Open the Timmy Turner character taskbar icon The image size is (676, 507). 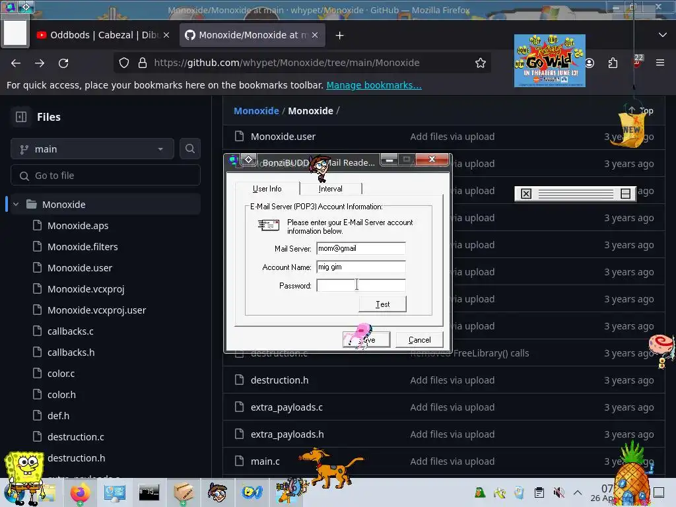[x=217, y=492]
